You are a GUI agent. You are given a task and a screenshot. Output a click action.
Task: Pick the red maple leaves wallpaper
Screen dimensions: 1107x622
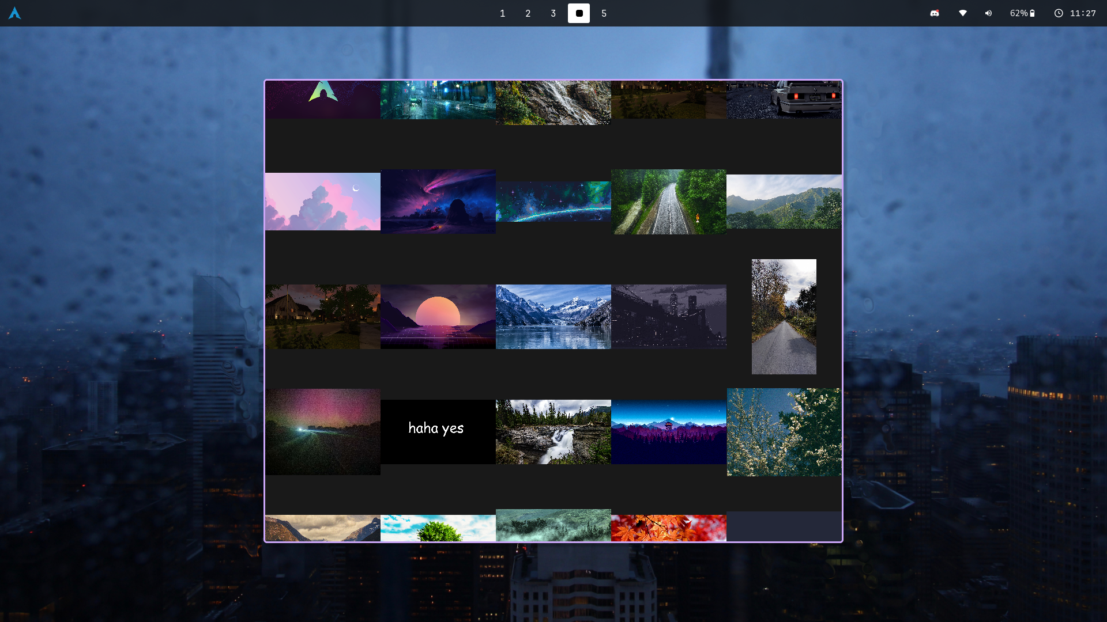click(668, 528)
